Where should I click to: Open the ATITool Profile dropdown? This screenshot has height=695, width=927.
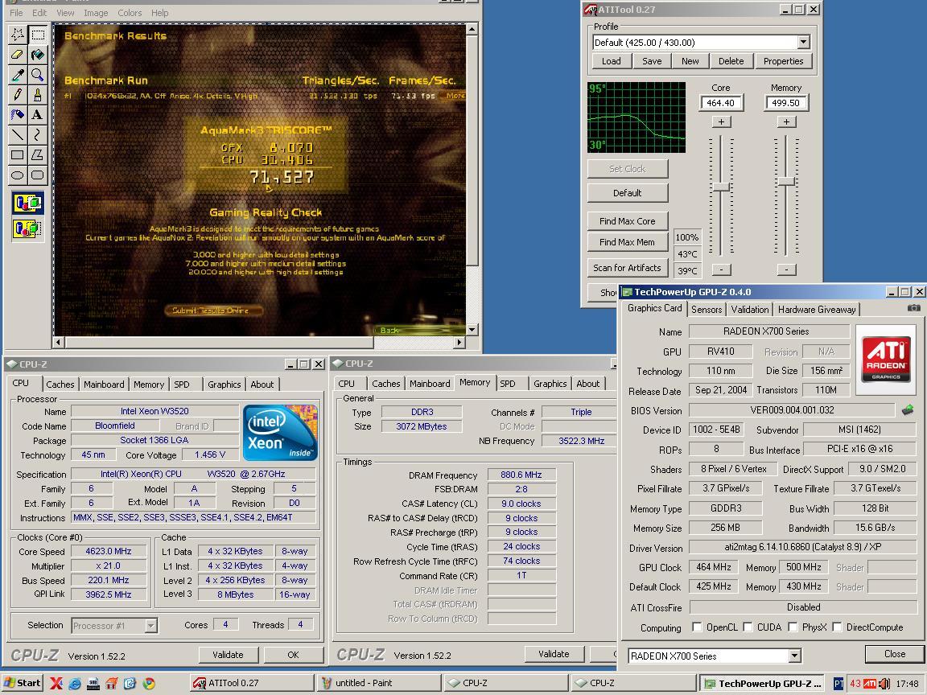click(x=803, y=42)
